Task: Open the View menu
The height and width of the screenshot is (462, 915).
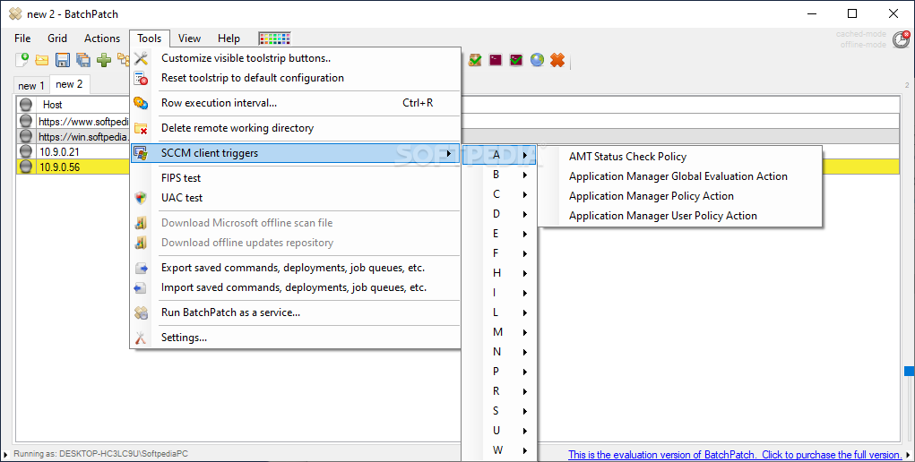Action: coord(190,38)
